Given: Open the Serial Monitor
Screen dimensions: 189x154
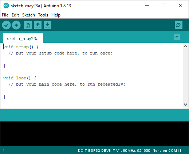Looking at the screenshot, I should point(178,25).
